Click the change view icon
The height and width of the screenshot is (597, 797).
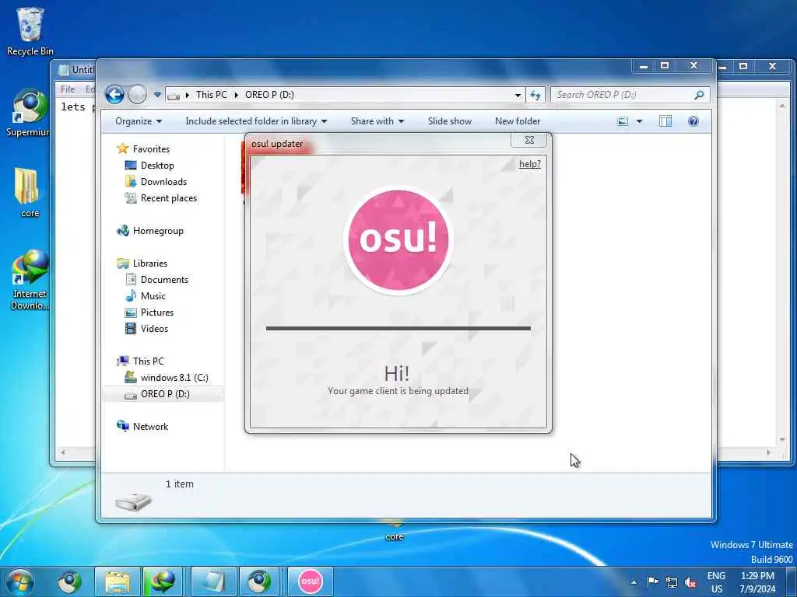coord(623,121)
